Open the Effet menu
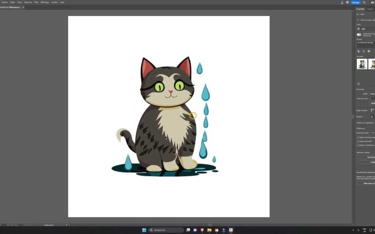Image resolution: width=375 pixels, height=234 pixels. coord(36,2)
